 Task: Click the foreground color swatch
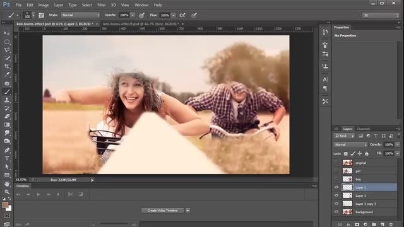5,205
